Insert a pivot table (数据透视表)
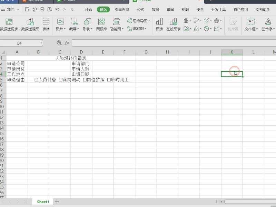Viewport: 276px width, 207px height. [9, 24]
